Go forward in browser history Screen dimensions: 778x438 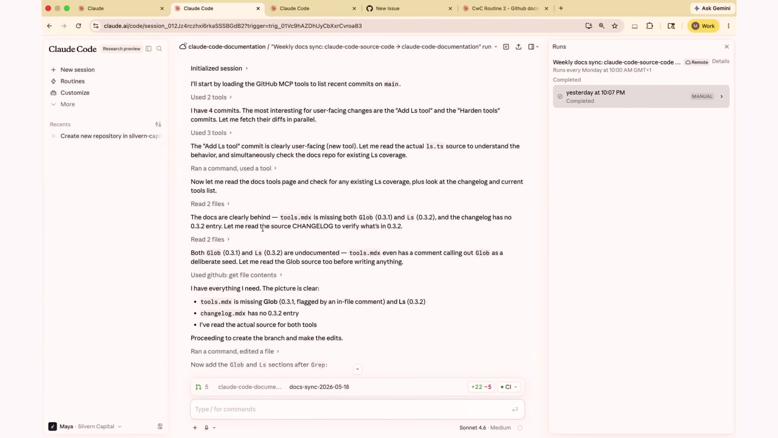pos(64,26)
